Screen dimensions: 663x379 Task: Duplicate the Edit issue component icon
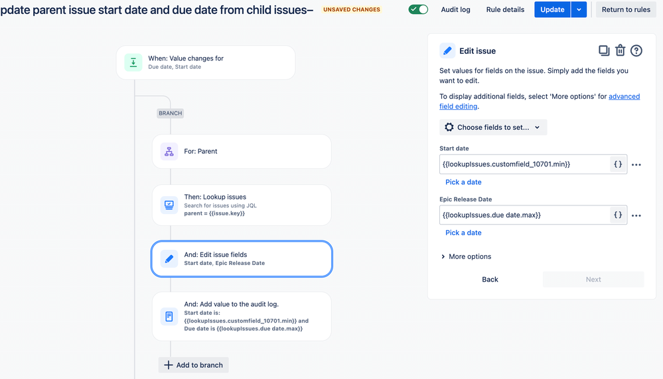(x=604, y=50)
